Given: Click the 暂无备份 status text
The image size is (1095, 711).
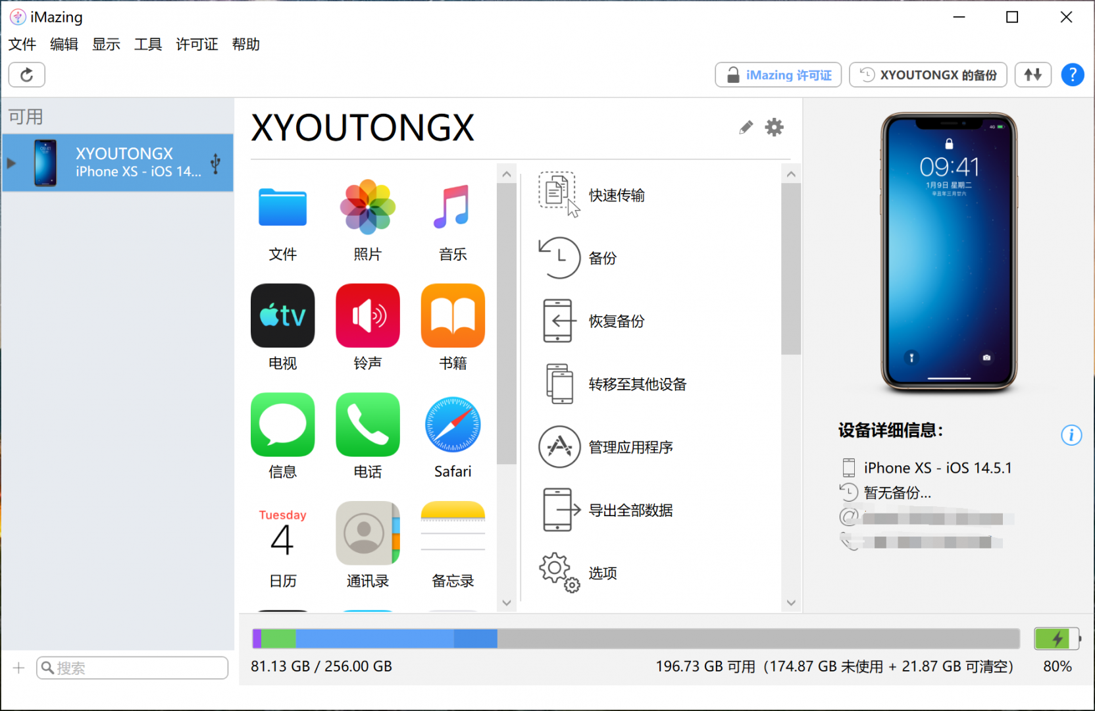Looking at the screenshot, I should coord(897,492).
